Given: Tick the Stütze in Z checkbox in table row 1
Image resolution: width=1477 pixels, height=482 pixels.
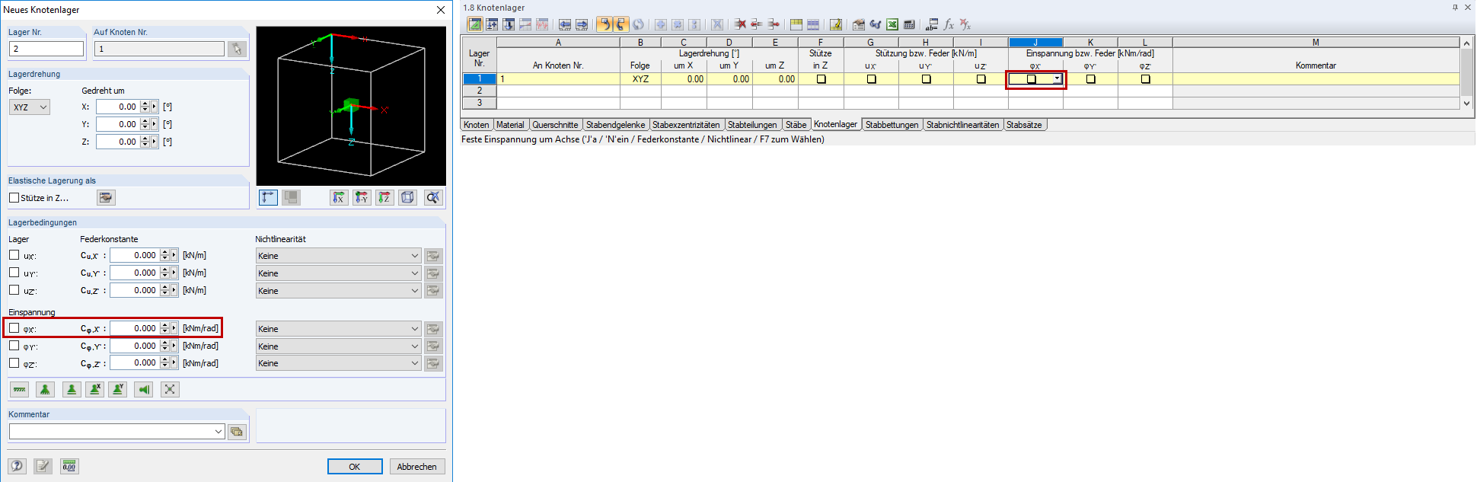Looking at the screenshot, I should 821,79.
